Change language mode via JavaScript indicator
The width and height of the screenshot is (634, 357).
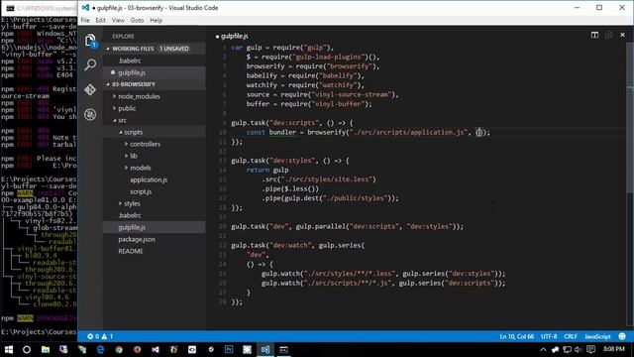pos(597,336)
